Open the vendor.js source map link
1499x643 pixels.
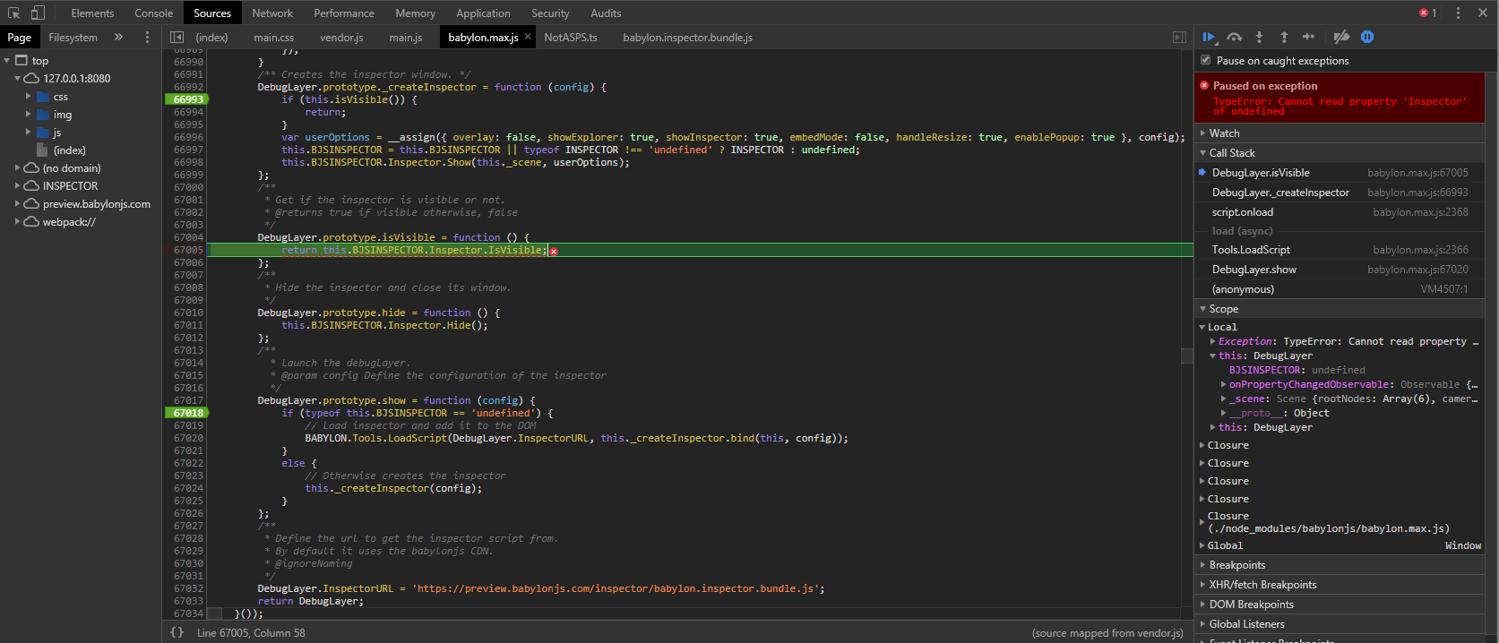pos(1146,633)
